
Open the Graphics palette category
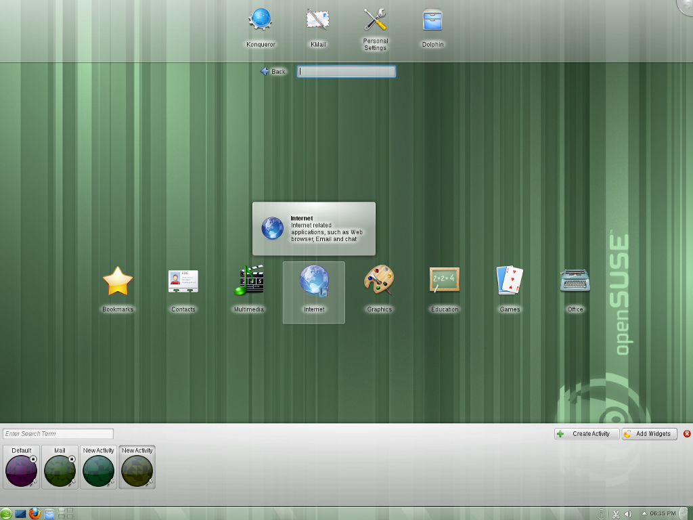(379, 282)
